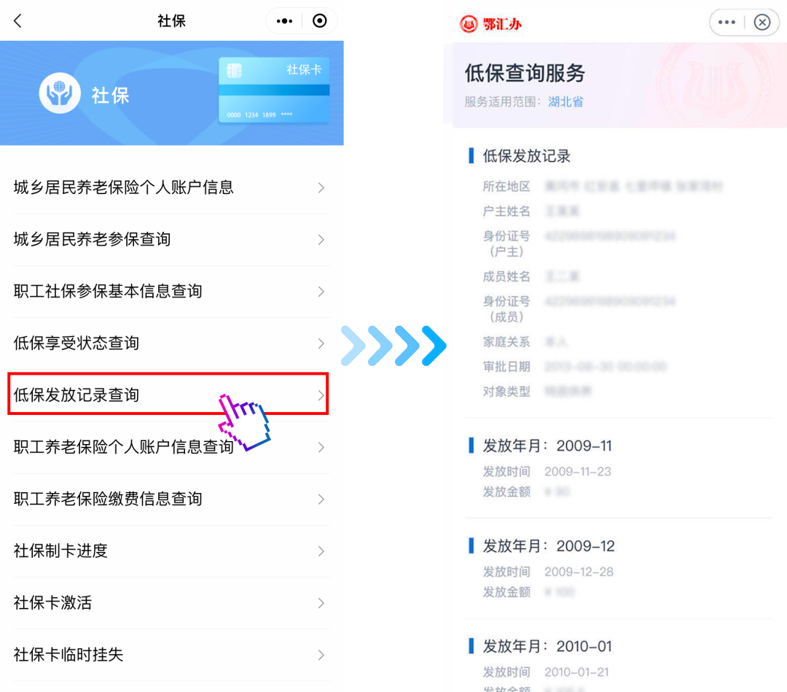Close the 低保查询服务 mini program
Screen dimensions: 787x692
coord(762,22)
